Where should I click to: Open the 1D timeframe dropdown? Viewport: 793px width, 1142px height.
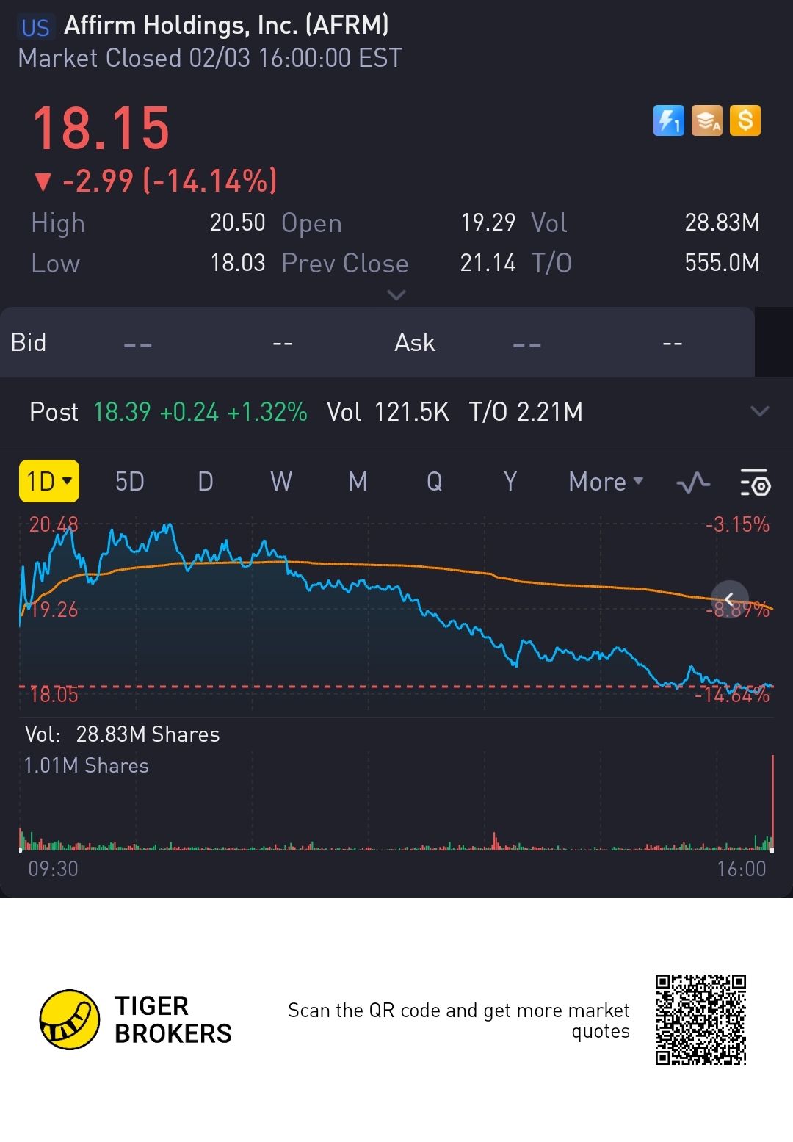coord(49,482)
